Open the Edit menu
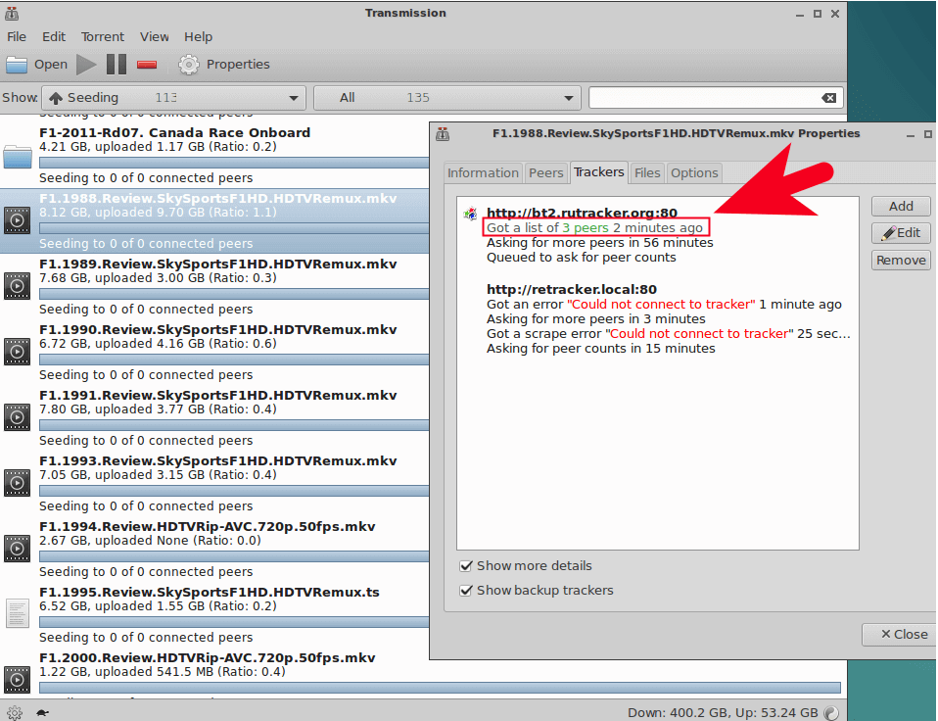Viewport: 938px width, 721px height. click(54, 37)
